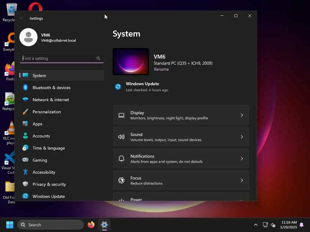Open notification center bell in taskbar
Viewport: 310px width, 232px height.
302,225
